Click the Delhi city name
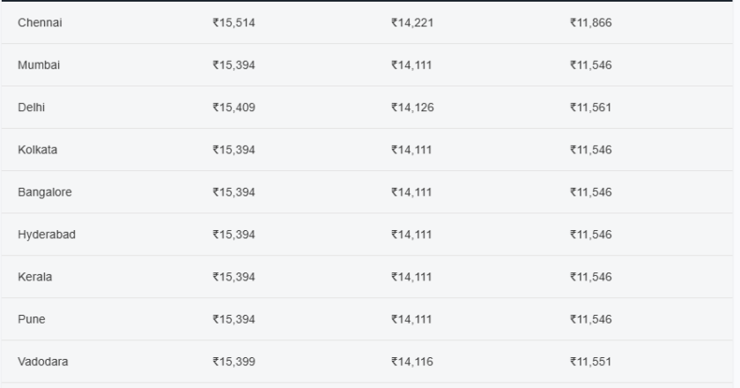Image resolution: width=740 pixels, height=388 pixels. click(x=31, y=108)
